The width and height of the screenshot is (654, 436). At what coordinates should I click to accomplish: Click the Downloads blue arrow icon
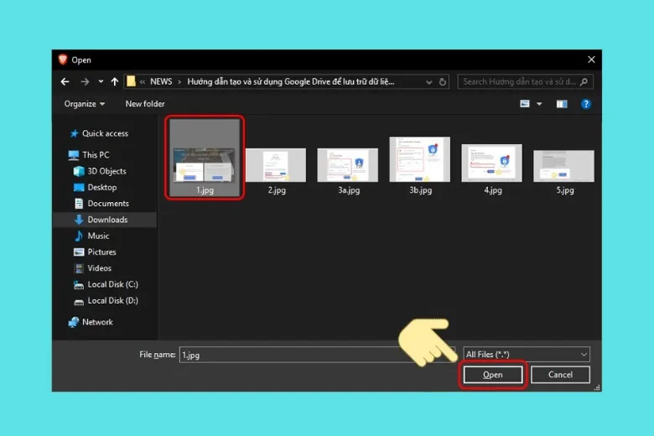79,220
